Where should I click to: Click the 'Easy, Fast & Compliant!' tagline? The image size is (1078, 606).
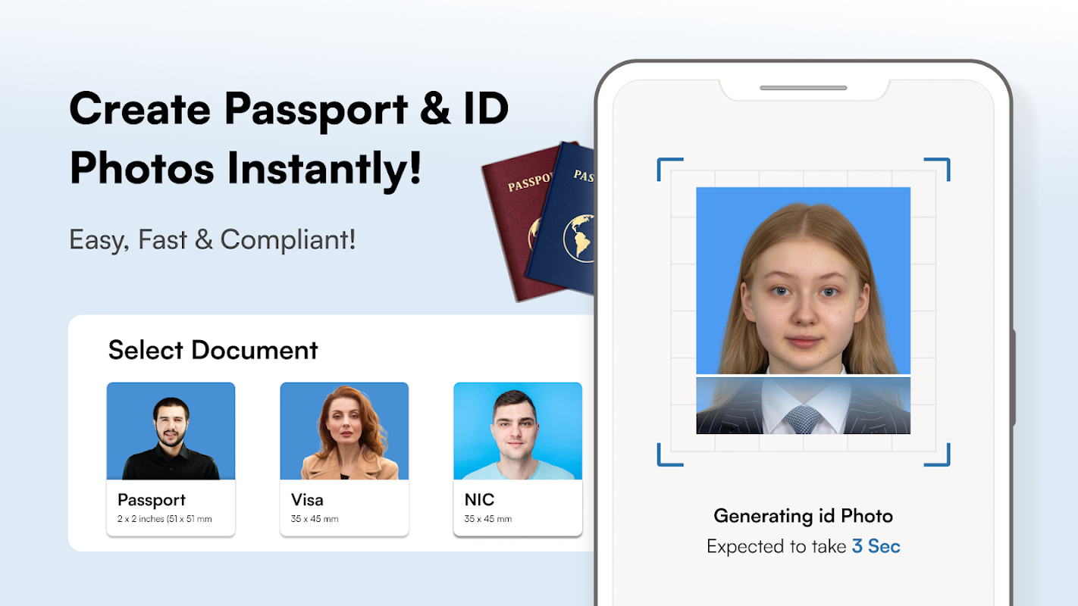point(212,239)
